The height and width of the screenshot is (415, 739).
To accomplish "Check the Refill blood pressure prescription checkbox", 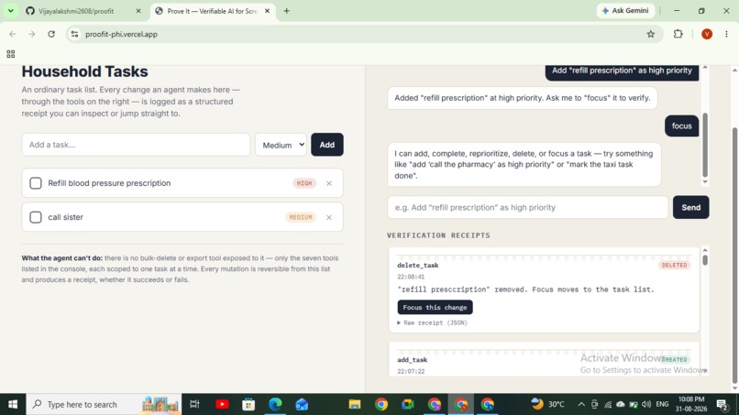I will [36, 183].
